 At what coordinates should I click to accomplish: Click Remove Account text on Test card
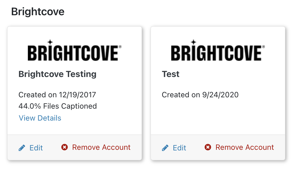pos(245,147)
